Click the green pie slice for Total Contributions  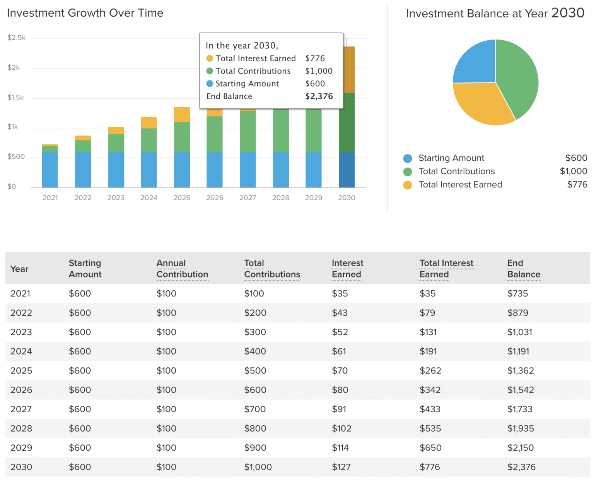[518, 77]
